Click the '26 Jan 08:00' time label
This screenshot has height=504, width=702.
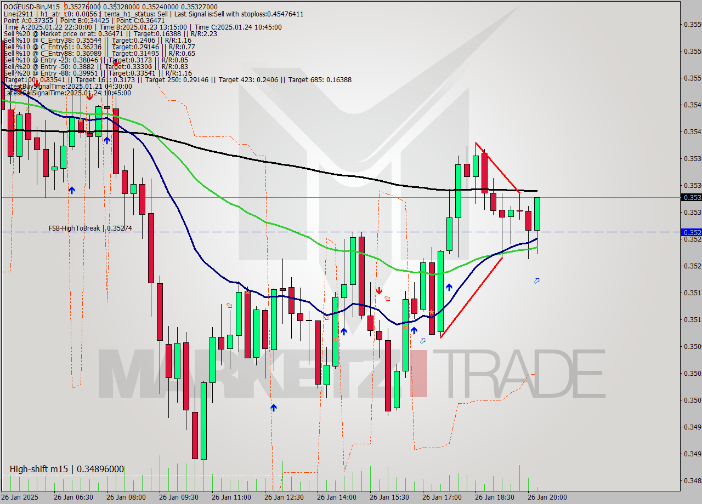pos(126,497)
